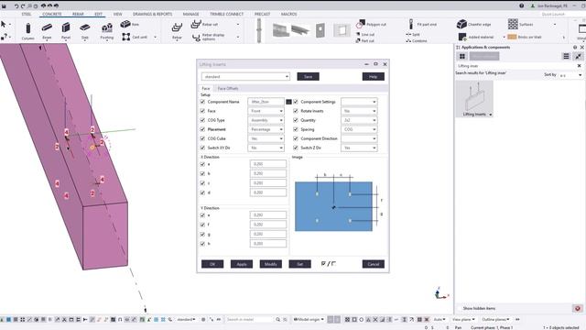Image resolution: width=586 pixels, height=330 pixels.
Task: Open the COG Type dropdown
Action: tap(266, 120)
